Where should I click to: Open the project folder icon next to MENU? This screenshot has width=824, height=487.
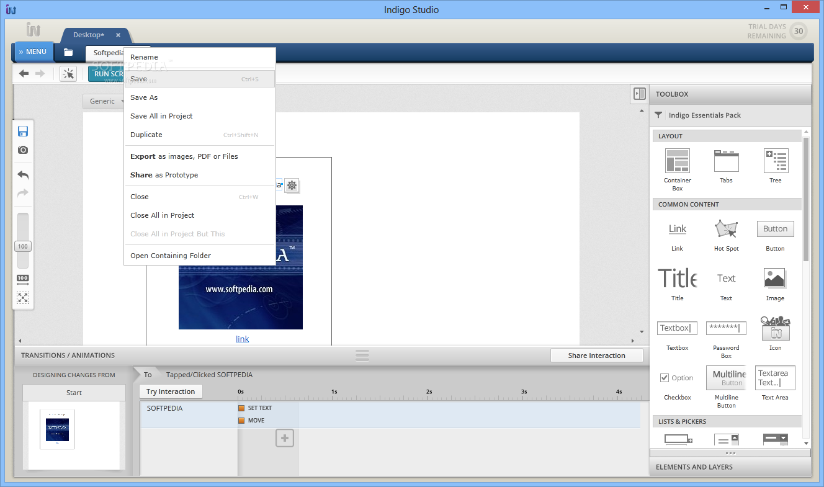click(x=68, y=52)
